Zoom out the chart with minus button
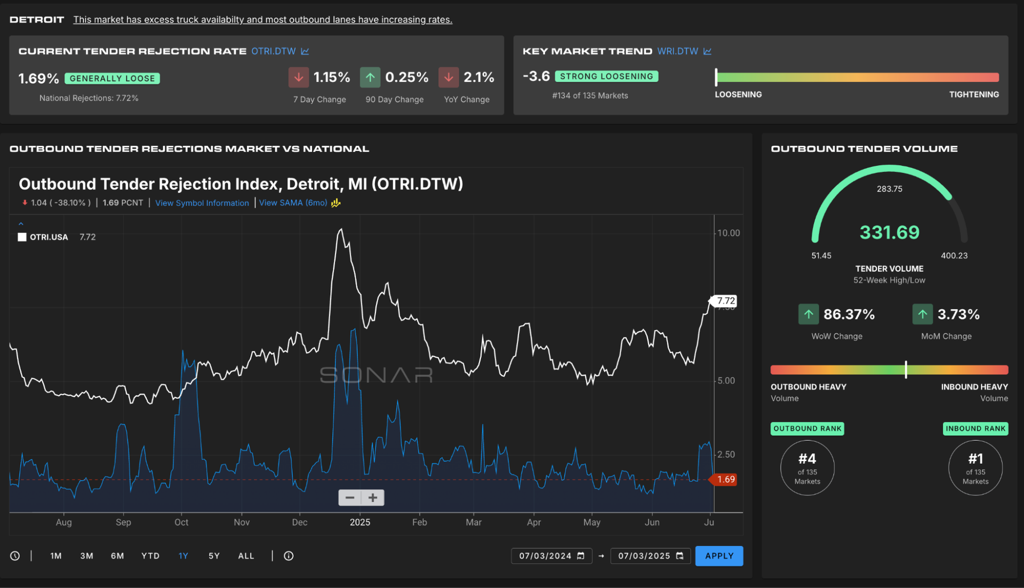This screenshot has height=588, width=1024. tap(350, 498)
